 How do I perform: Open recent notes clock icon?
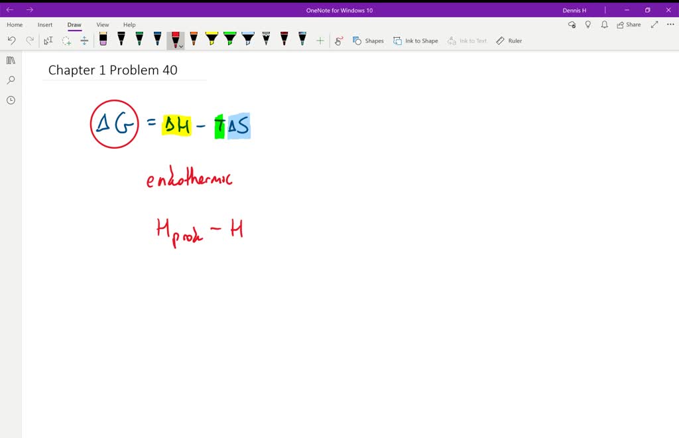(11, 100)
